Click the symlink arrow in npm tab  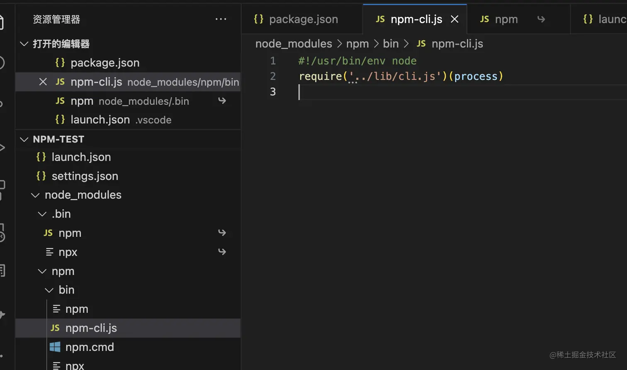pos(541,19)
